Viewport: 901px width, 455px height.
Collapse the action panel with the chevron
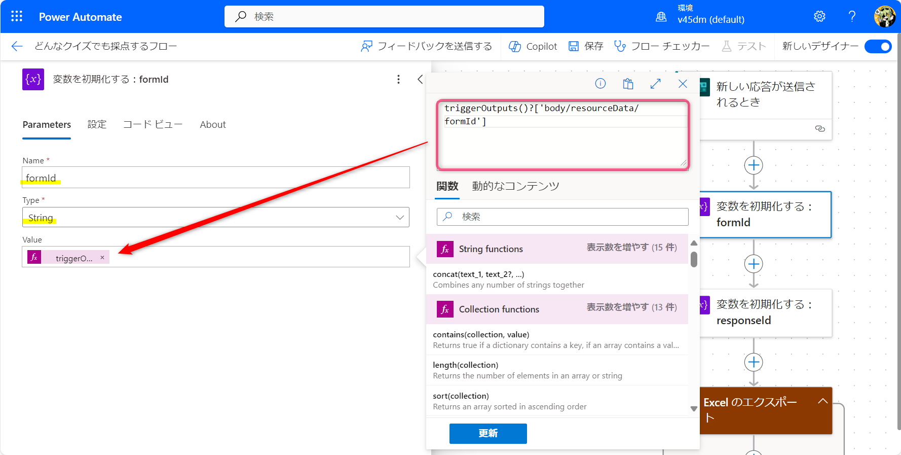point(420,79)
